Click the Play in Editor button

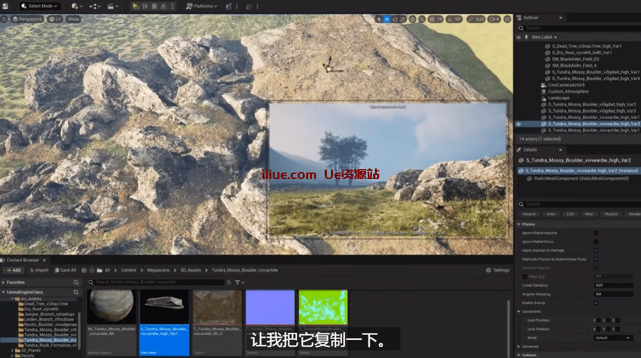click(x=135, y=6)
